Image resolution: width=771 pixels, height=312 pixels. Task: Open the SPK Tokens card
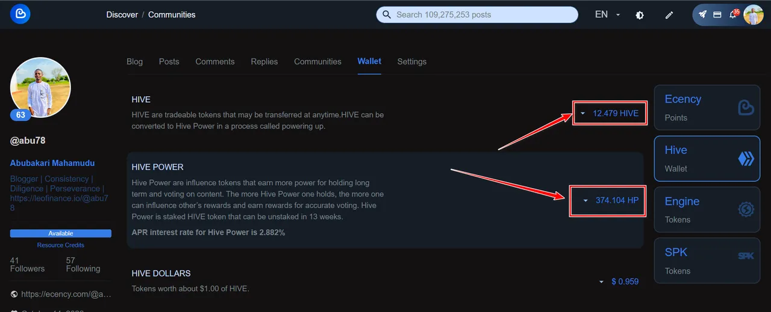tap(707, 261)
